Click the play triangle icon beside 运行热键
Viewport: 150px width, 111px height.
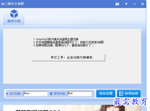(x=7, y=94)
